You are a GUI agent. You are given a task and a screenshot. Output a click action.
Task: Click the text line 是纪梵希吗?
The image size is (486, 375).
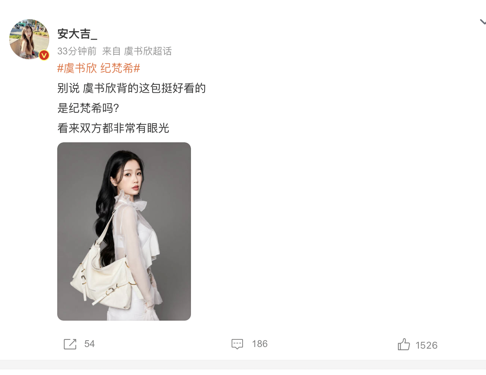[x=88, y=108]
